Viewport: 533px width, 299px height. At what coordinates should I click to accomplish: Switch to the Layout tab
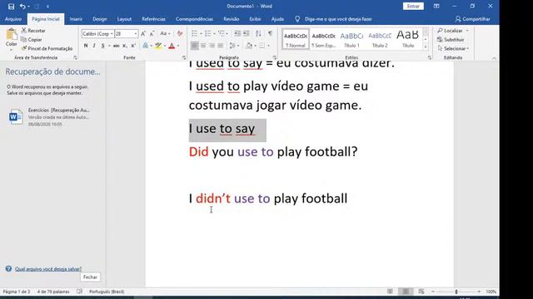coord(124,19)
